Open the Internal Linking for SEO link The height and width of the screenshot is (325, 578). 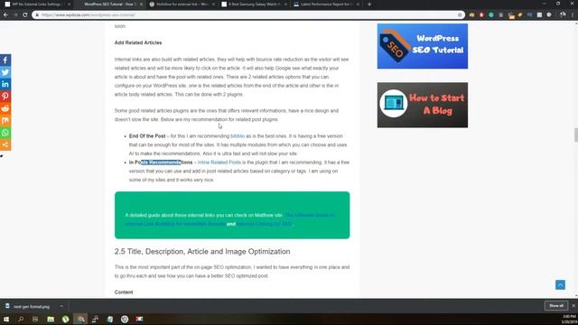(264, 224)
